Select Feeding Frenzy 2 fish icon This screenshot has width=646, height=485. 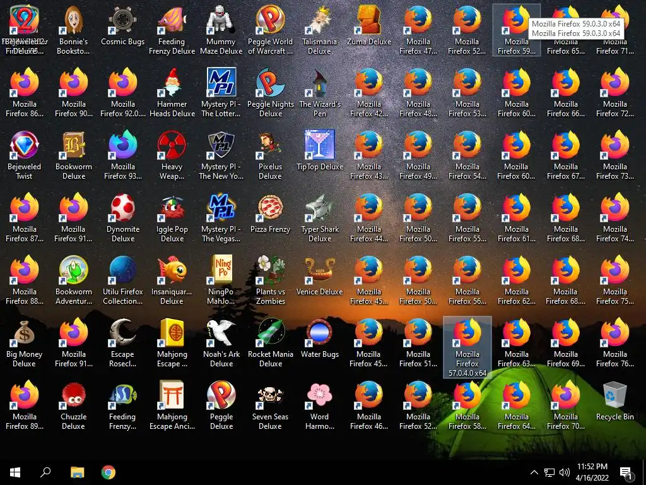123,405
